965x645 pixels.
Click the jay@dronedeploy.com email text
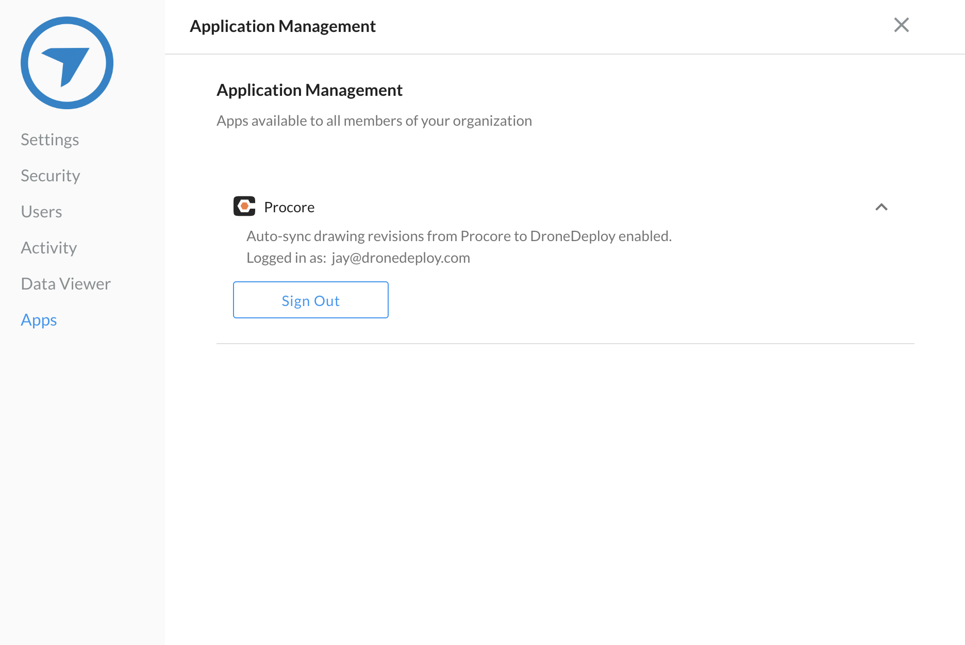click(x=401, y=258)
